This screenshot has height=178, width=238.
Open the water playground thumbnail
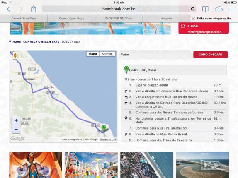[x=91, y=165]
